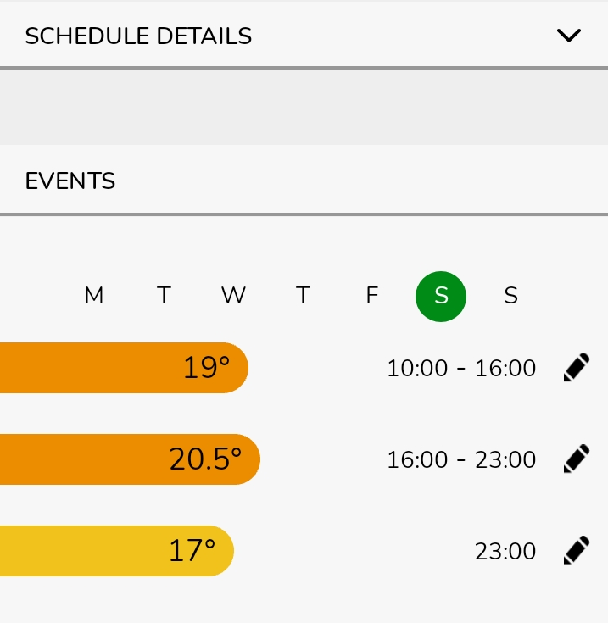Edit the 10:00 - 16:00 event
Viewport: 608px width, 623px height.
[x=577, y=368]
